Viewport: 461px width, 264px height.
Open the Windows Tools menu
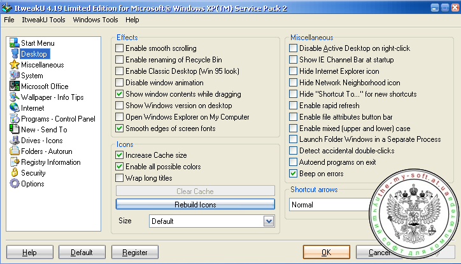(96, 20)
